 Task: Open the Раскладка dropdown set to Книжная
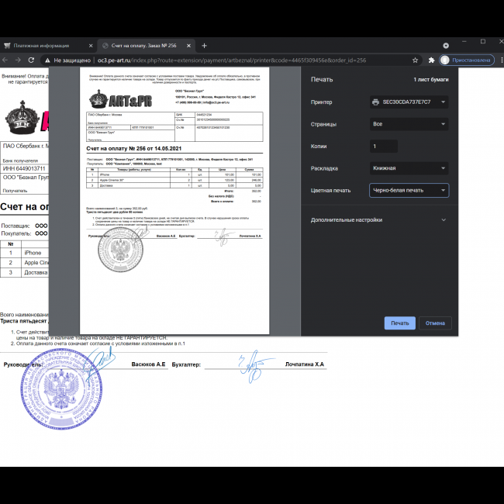pos(409,168)
